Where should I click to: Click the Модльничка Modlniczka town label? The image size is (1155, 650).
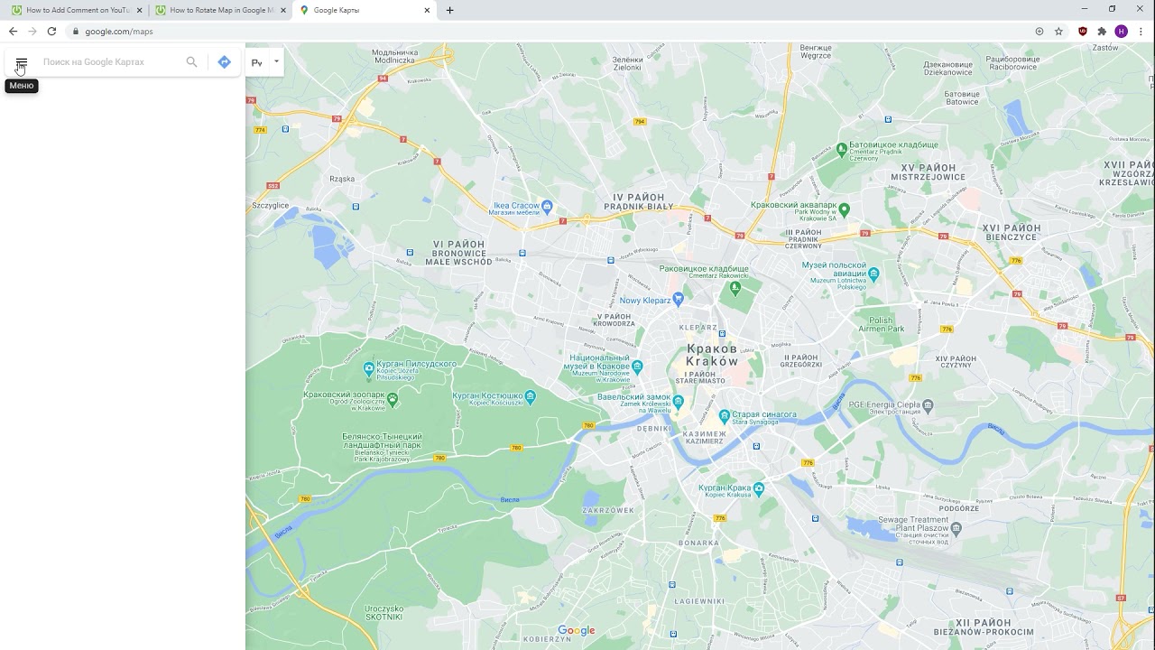tap(395, 58)
